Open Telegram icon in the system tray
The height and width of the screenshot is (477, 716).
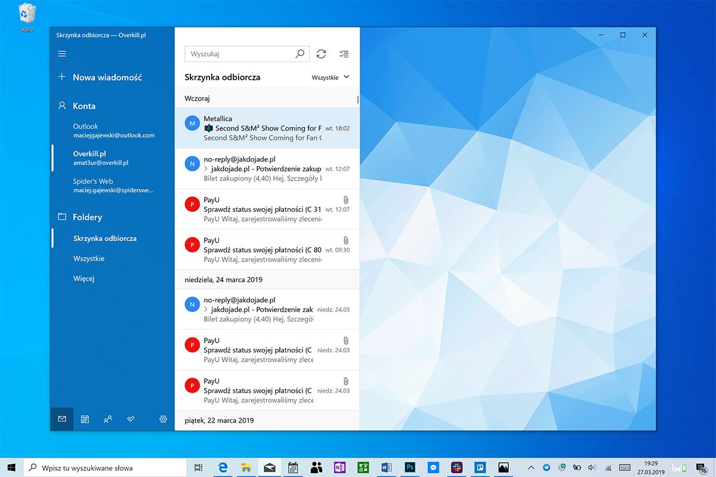pyautogui.click(x=547, y=467)
